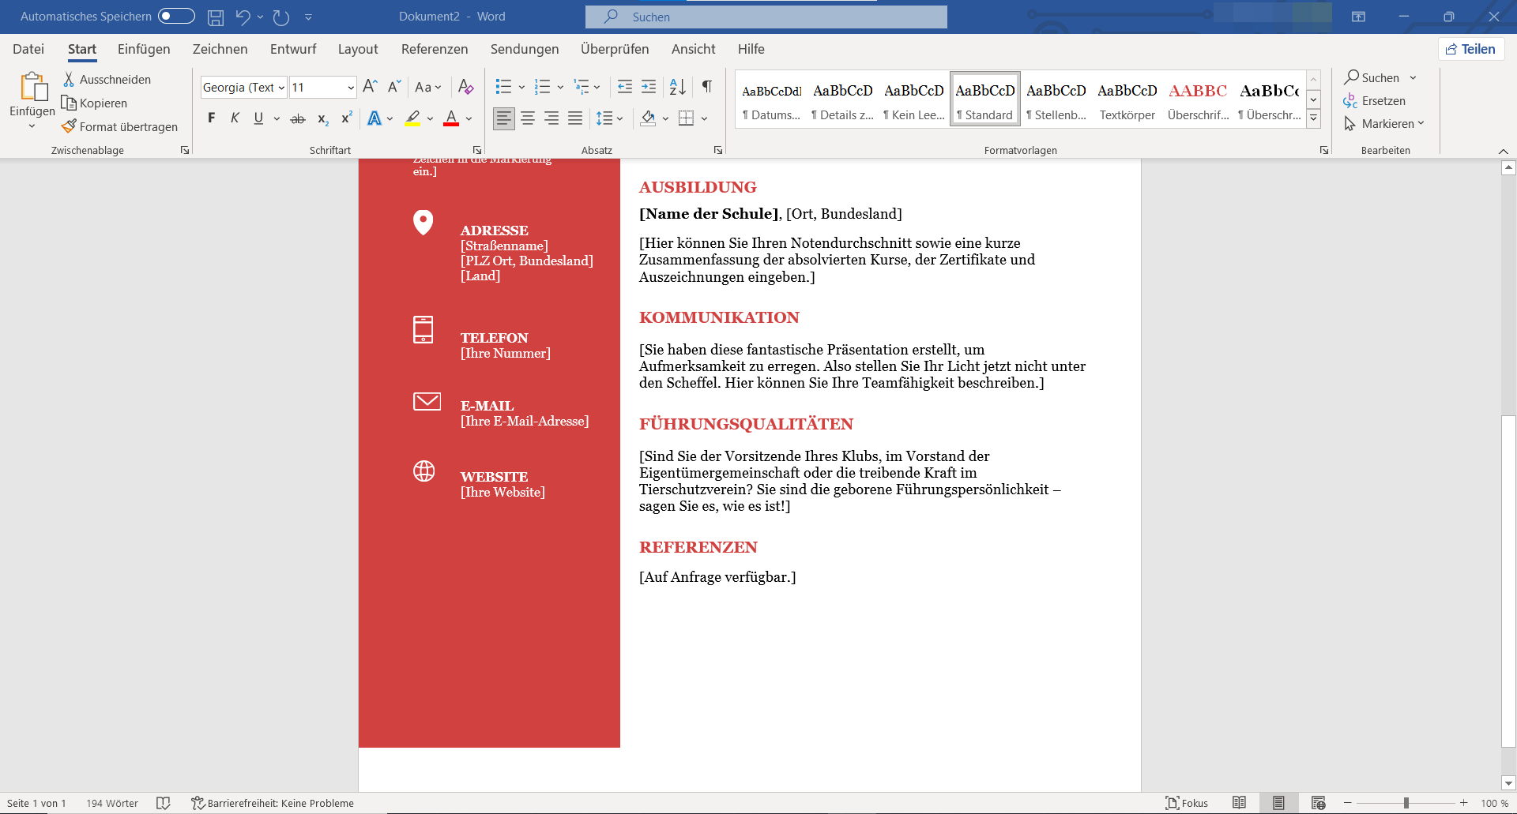Toggle paragraph marks display

pos(707,87)
